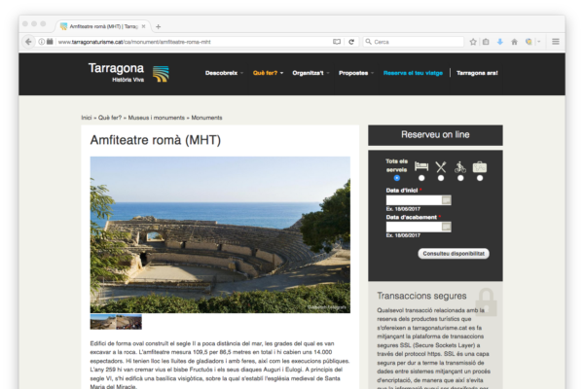
Task: Reload the page with the refresh icon
Action: point(351,42)
